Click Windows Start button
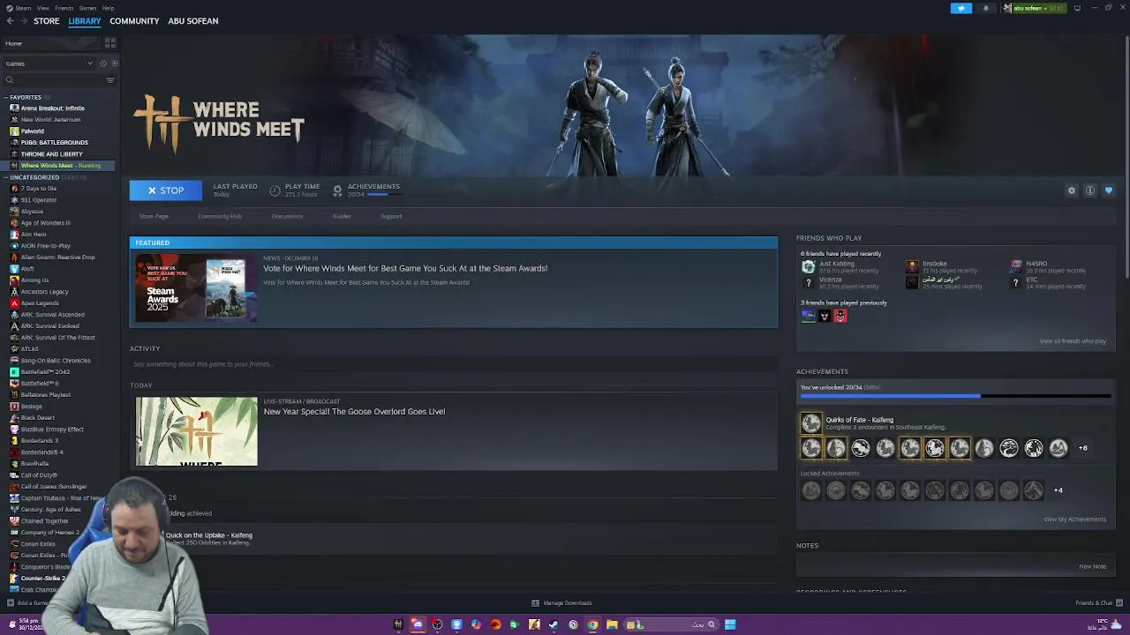Screen dimensions: 1130x635 730,624
